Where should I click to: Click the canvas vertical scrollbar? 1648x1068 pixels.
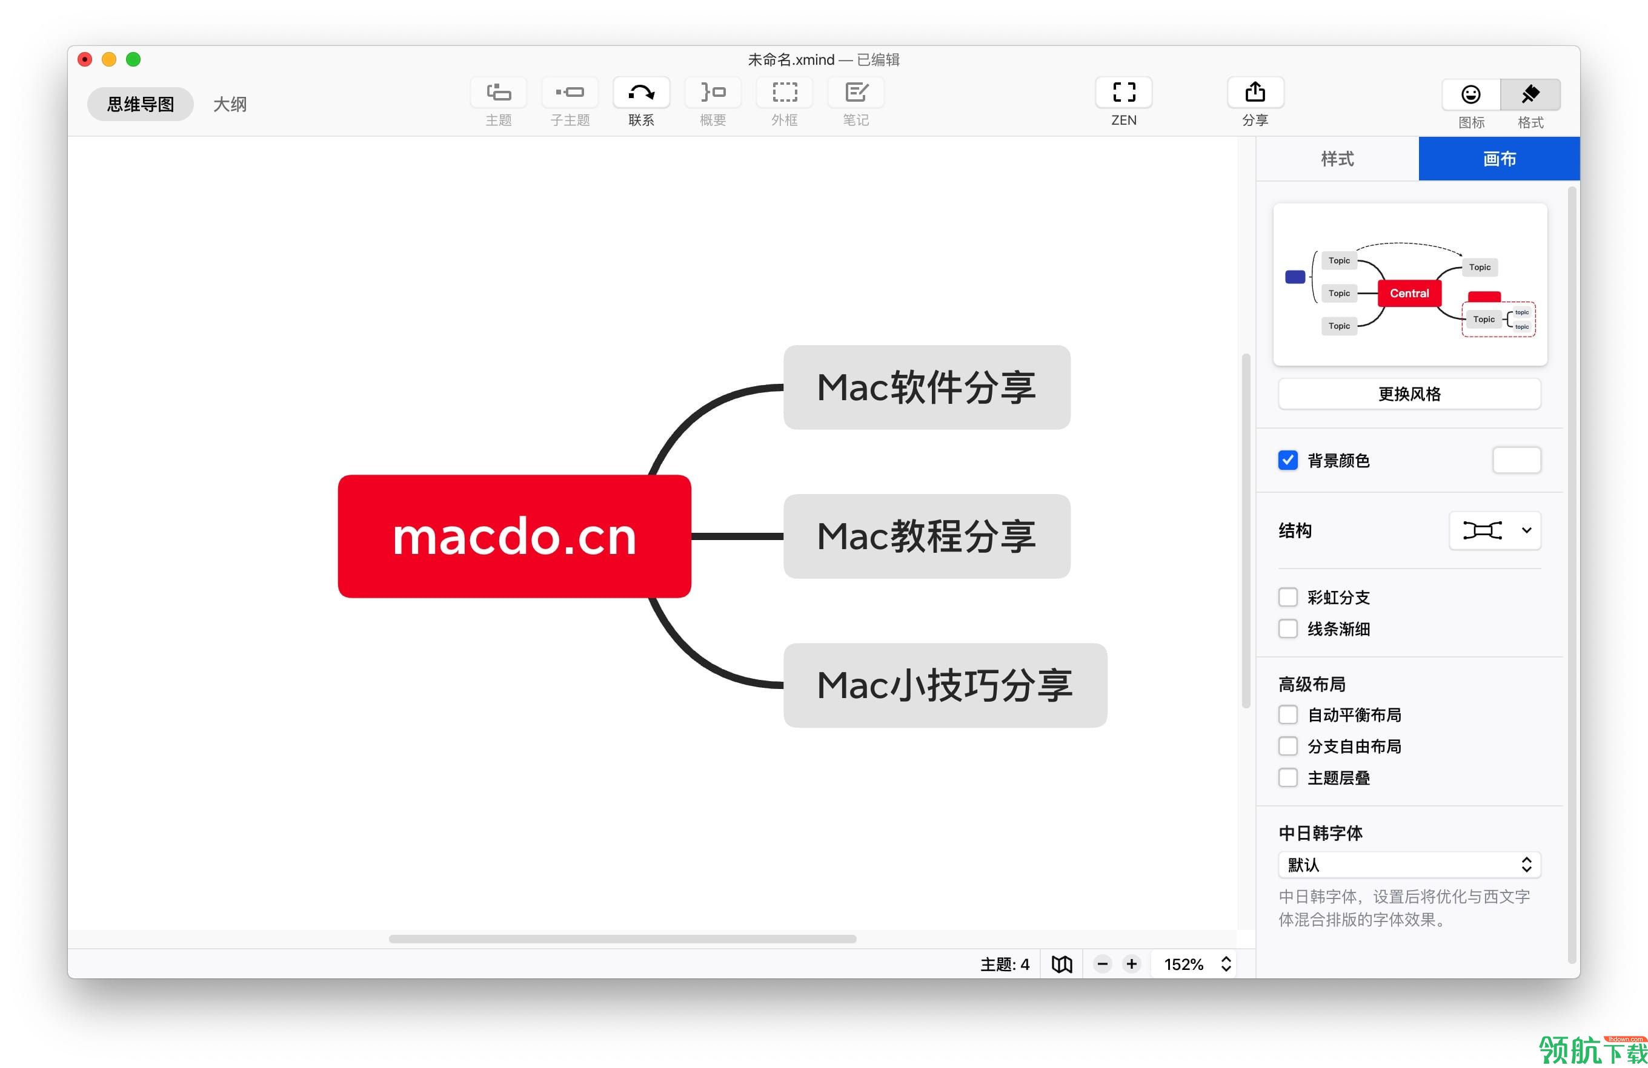point(1246,530)
